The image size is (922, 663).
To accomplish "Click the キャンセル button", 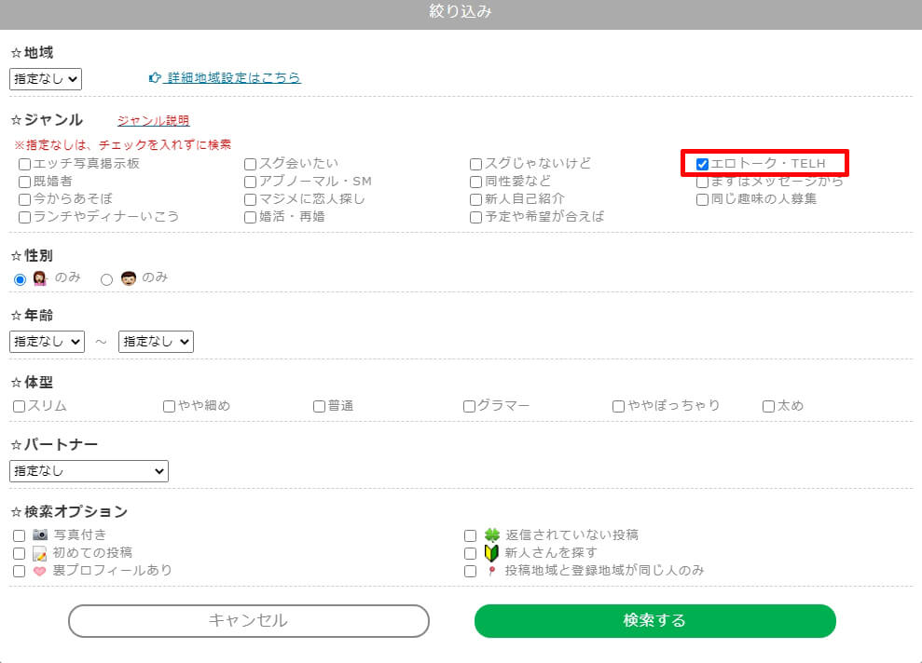I will [248, 621].
